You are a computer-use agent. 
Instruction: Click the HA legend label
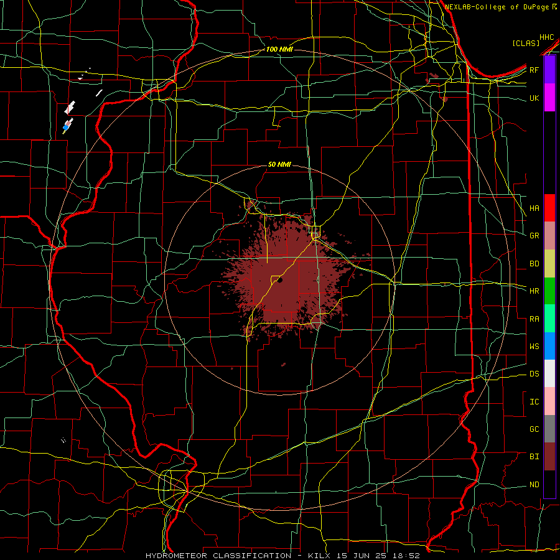(534, 208)
